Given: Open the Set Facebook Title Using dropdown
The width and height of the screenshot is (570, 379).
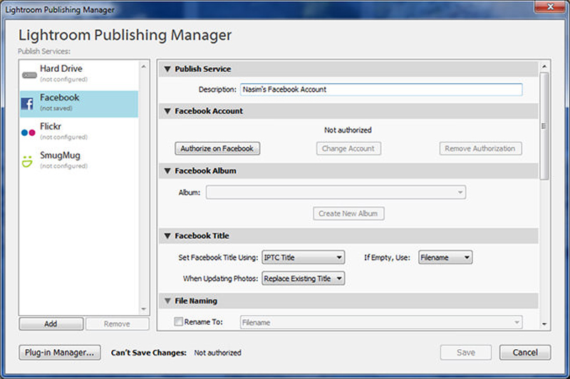Looking at the screenshot, I should click(x=303, y=257).
